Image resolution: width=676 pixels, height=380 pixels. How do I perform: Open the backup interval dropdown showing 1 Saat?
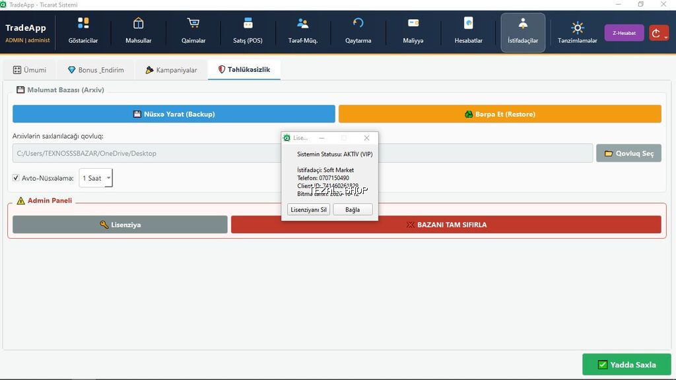(x=96, y=177)
